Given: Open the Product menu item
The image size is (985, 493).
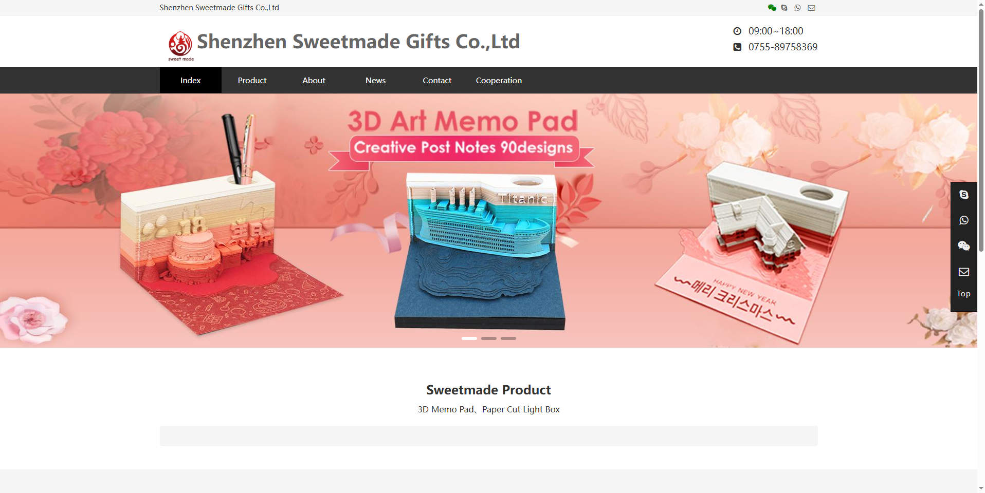Looking at the screenshot, I should (252, 80).
